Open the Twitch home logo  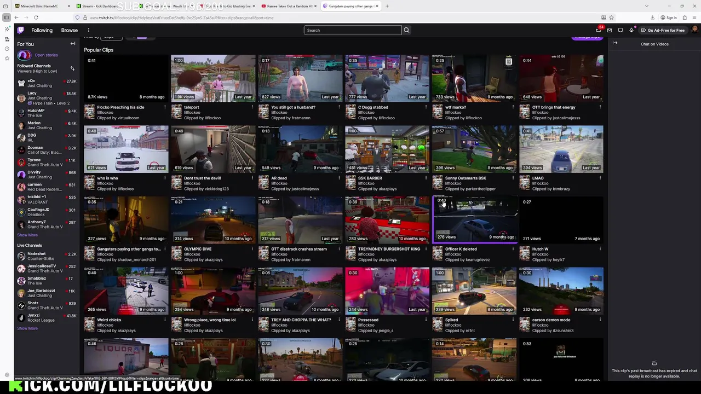coord(21,30)
